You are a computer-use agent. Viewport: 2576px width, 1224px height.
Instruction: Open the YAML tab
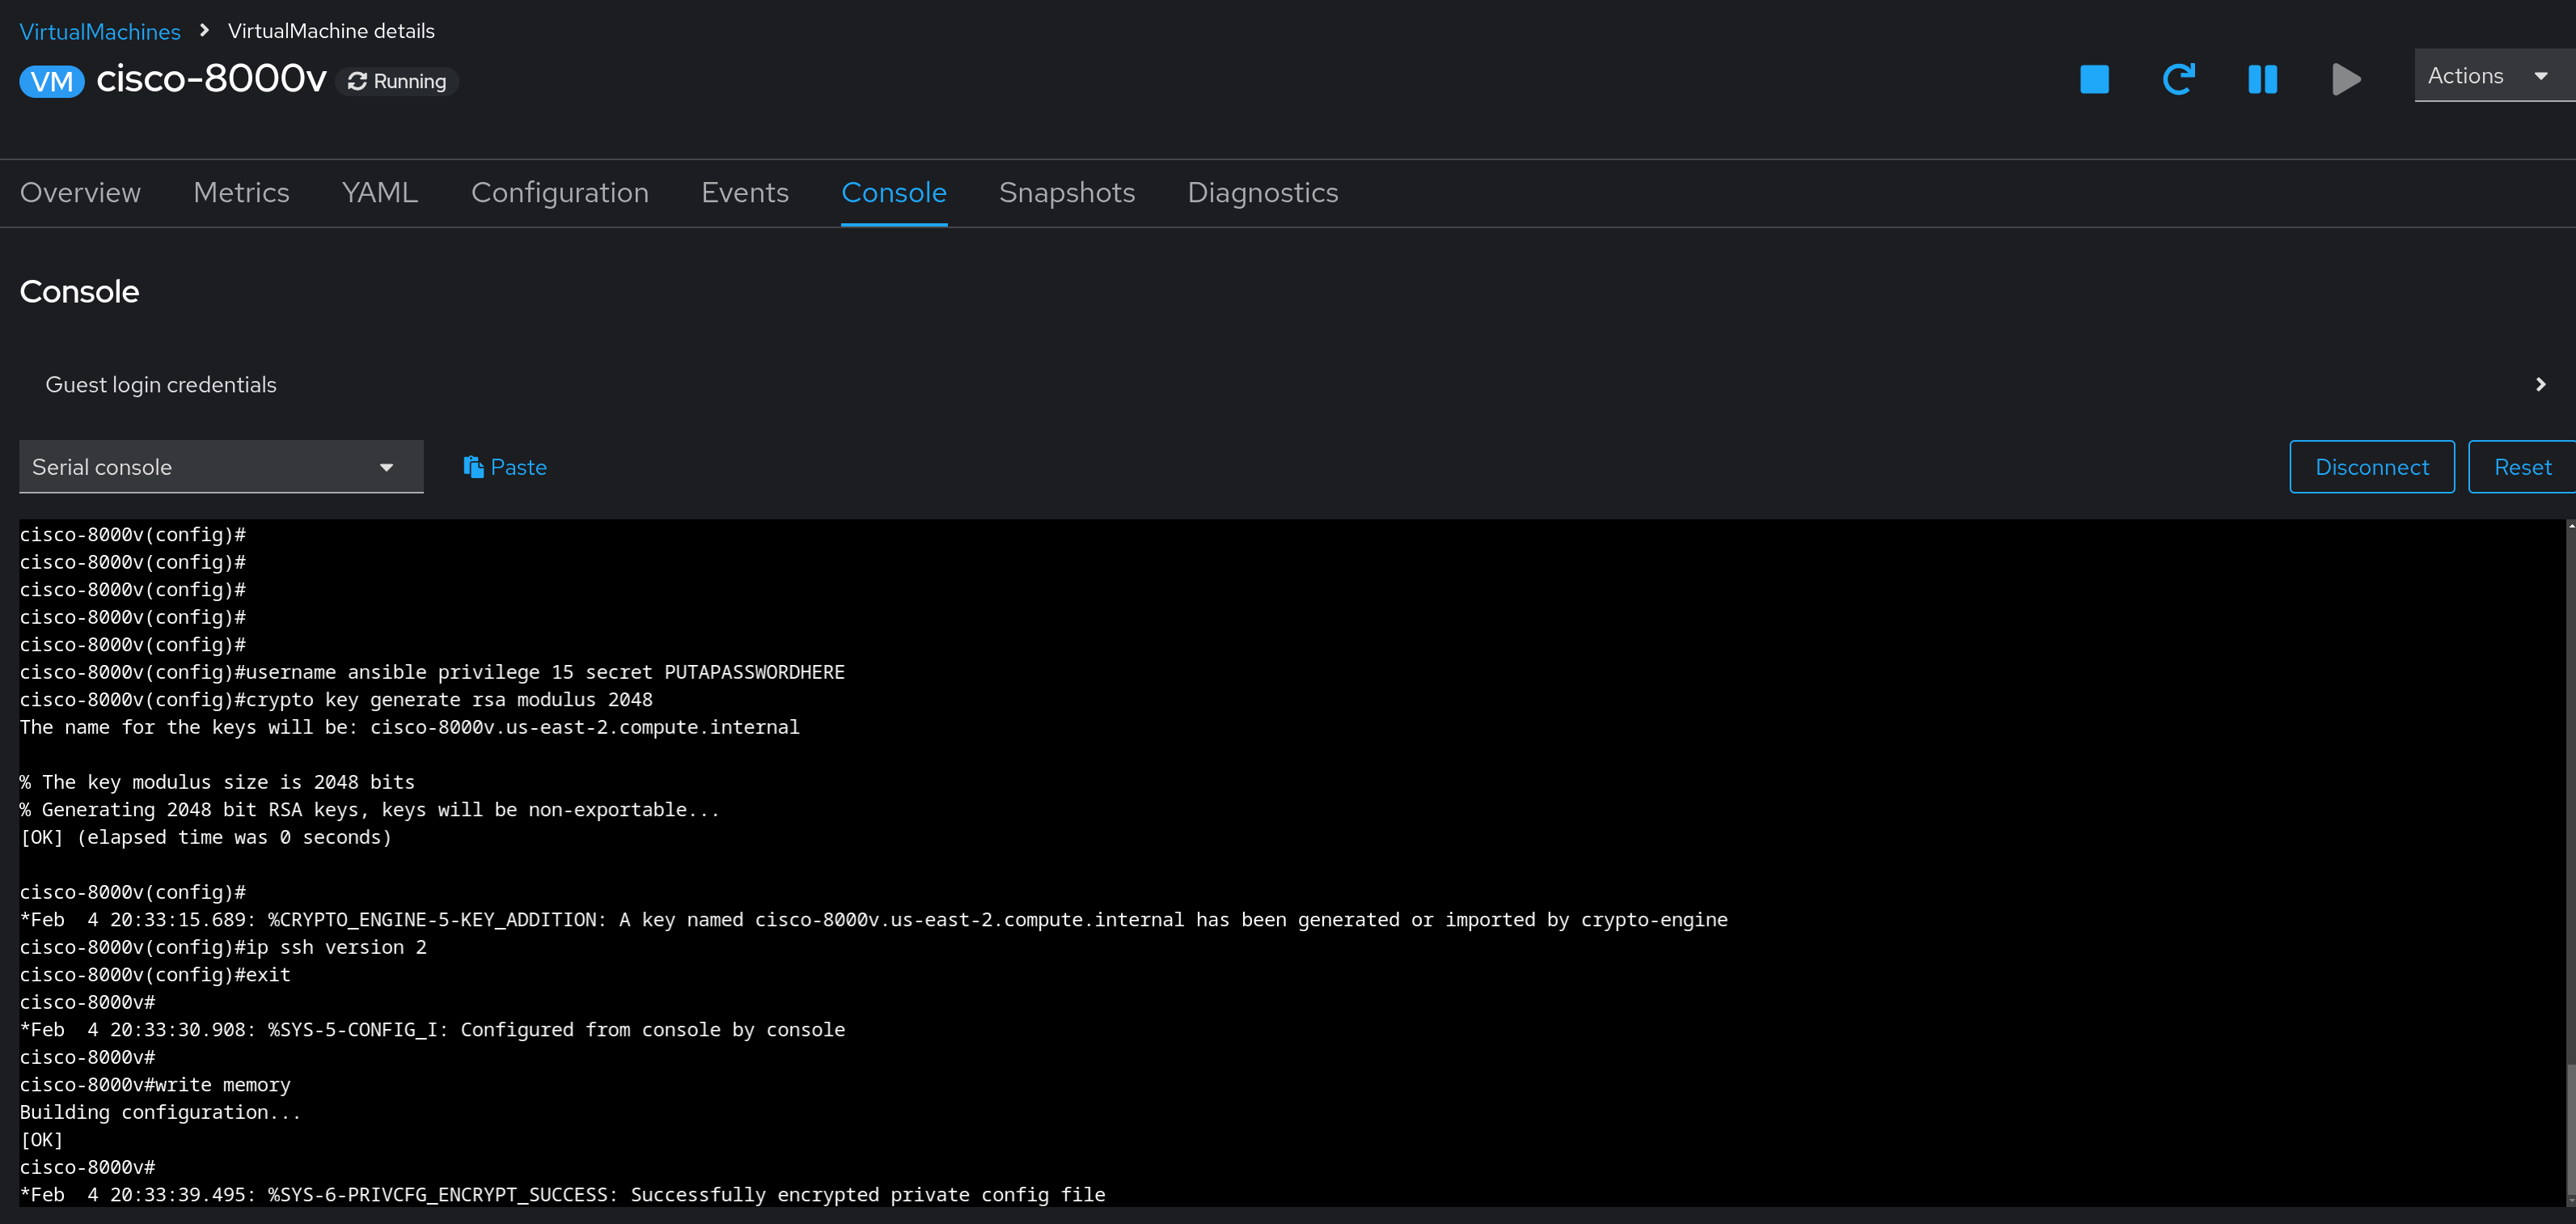click(x=380, y=193)
